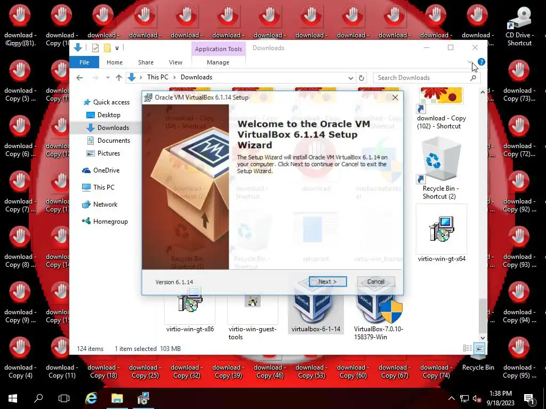The width and height of the screenshot is (546, 409).
Task: Open the File tab in Explorer
Action: tap(84, 62)
